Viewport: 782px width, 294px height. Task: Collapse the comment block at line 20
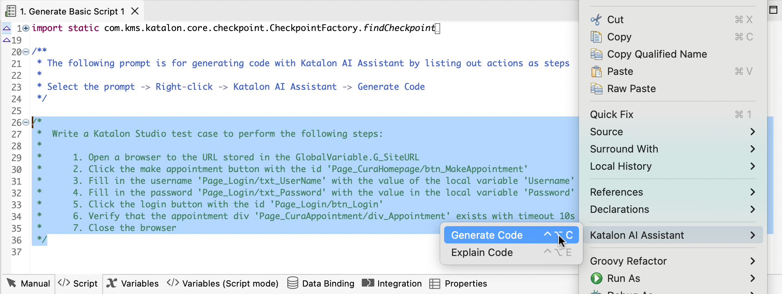pos(26,52)
